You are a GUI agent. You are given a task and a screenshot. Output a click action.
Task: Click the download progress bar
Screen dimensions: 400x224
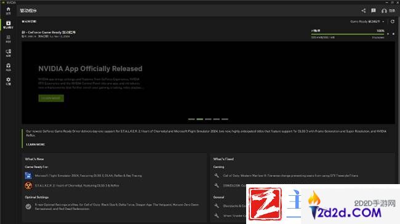(x=348, y=34)
